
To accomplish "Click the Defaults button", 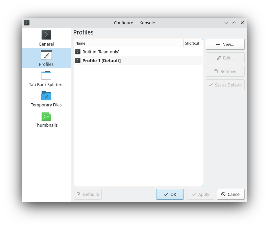I will tap(88, 194).
